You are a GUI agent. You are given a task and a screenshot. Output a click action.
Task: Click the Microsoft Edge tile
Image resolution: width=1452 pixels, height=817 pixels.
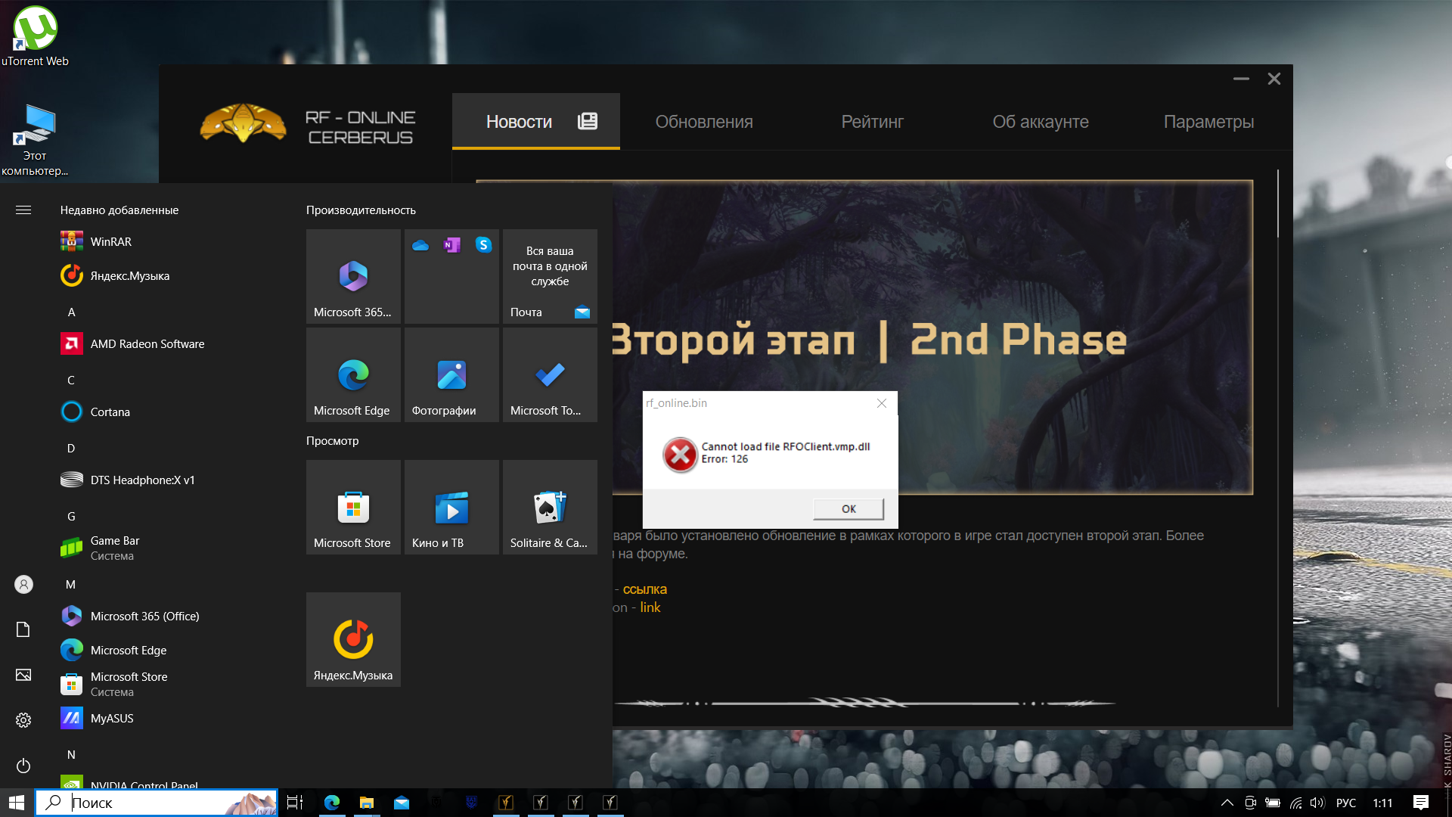pos(353,374)
